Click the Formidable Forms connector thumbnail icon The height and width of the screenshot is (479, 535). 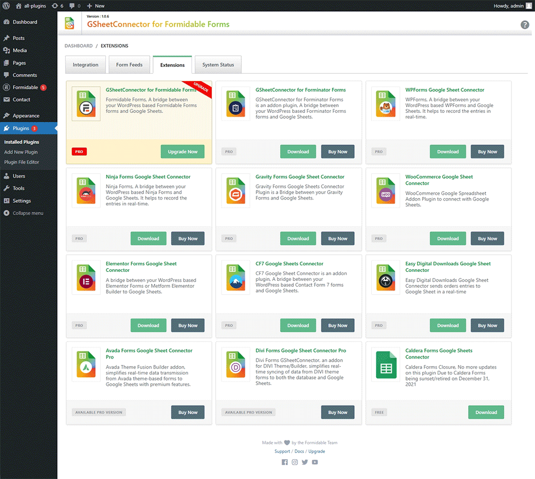tap(86, 104)
